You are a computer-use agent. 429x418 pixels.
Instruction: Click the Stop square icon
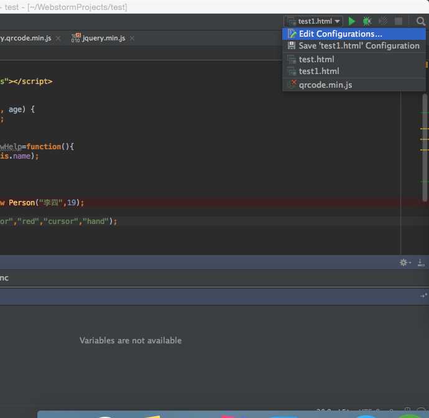(399, 21)
